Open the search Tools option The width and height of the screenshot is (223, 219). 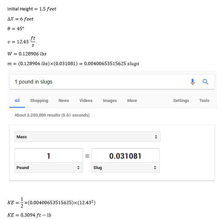[204, 100]
